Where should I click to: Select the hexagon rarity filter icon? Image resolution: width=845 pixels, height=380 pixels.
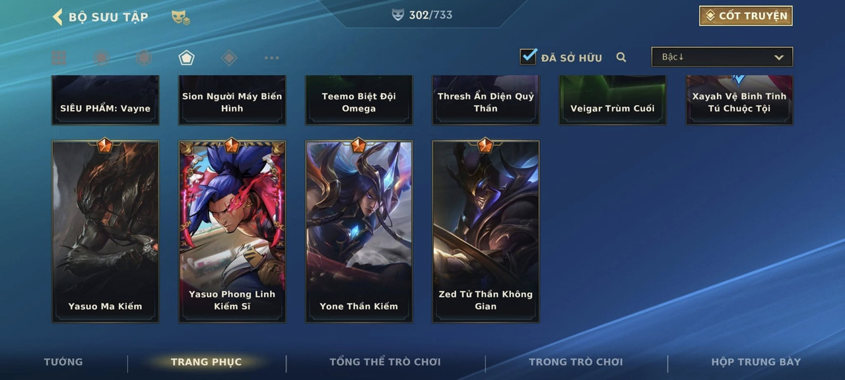point(143,58)
